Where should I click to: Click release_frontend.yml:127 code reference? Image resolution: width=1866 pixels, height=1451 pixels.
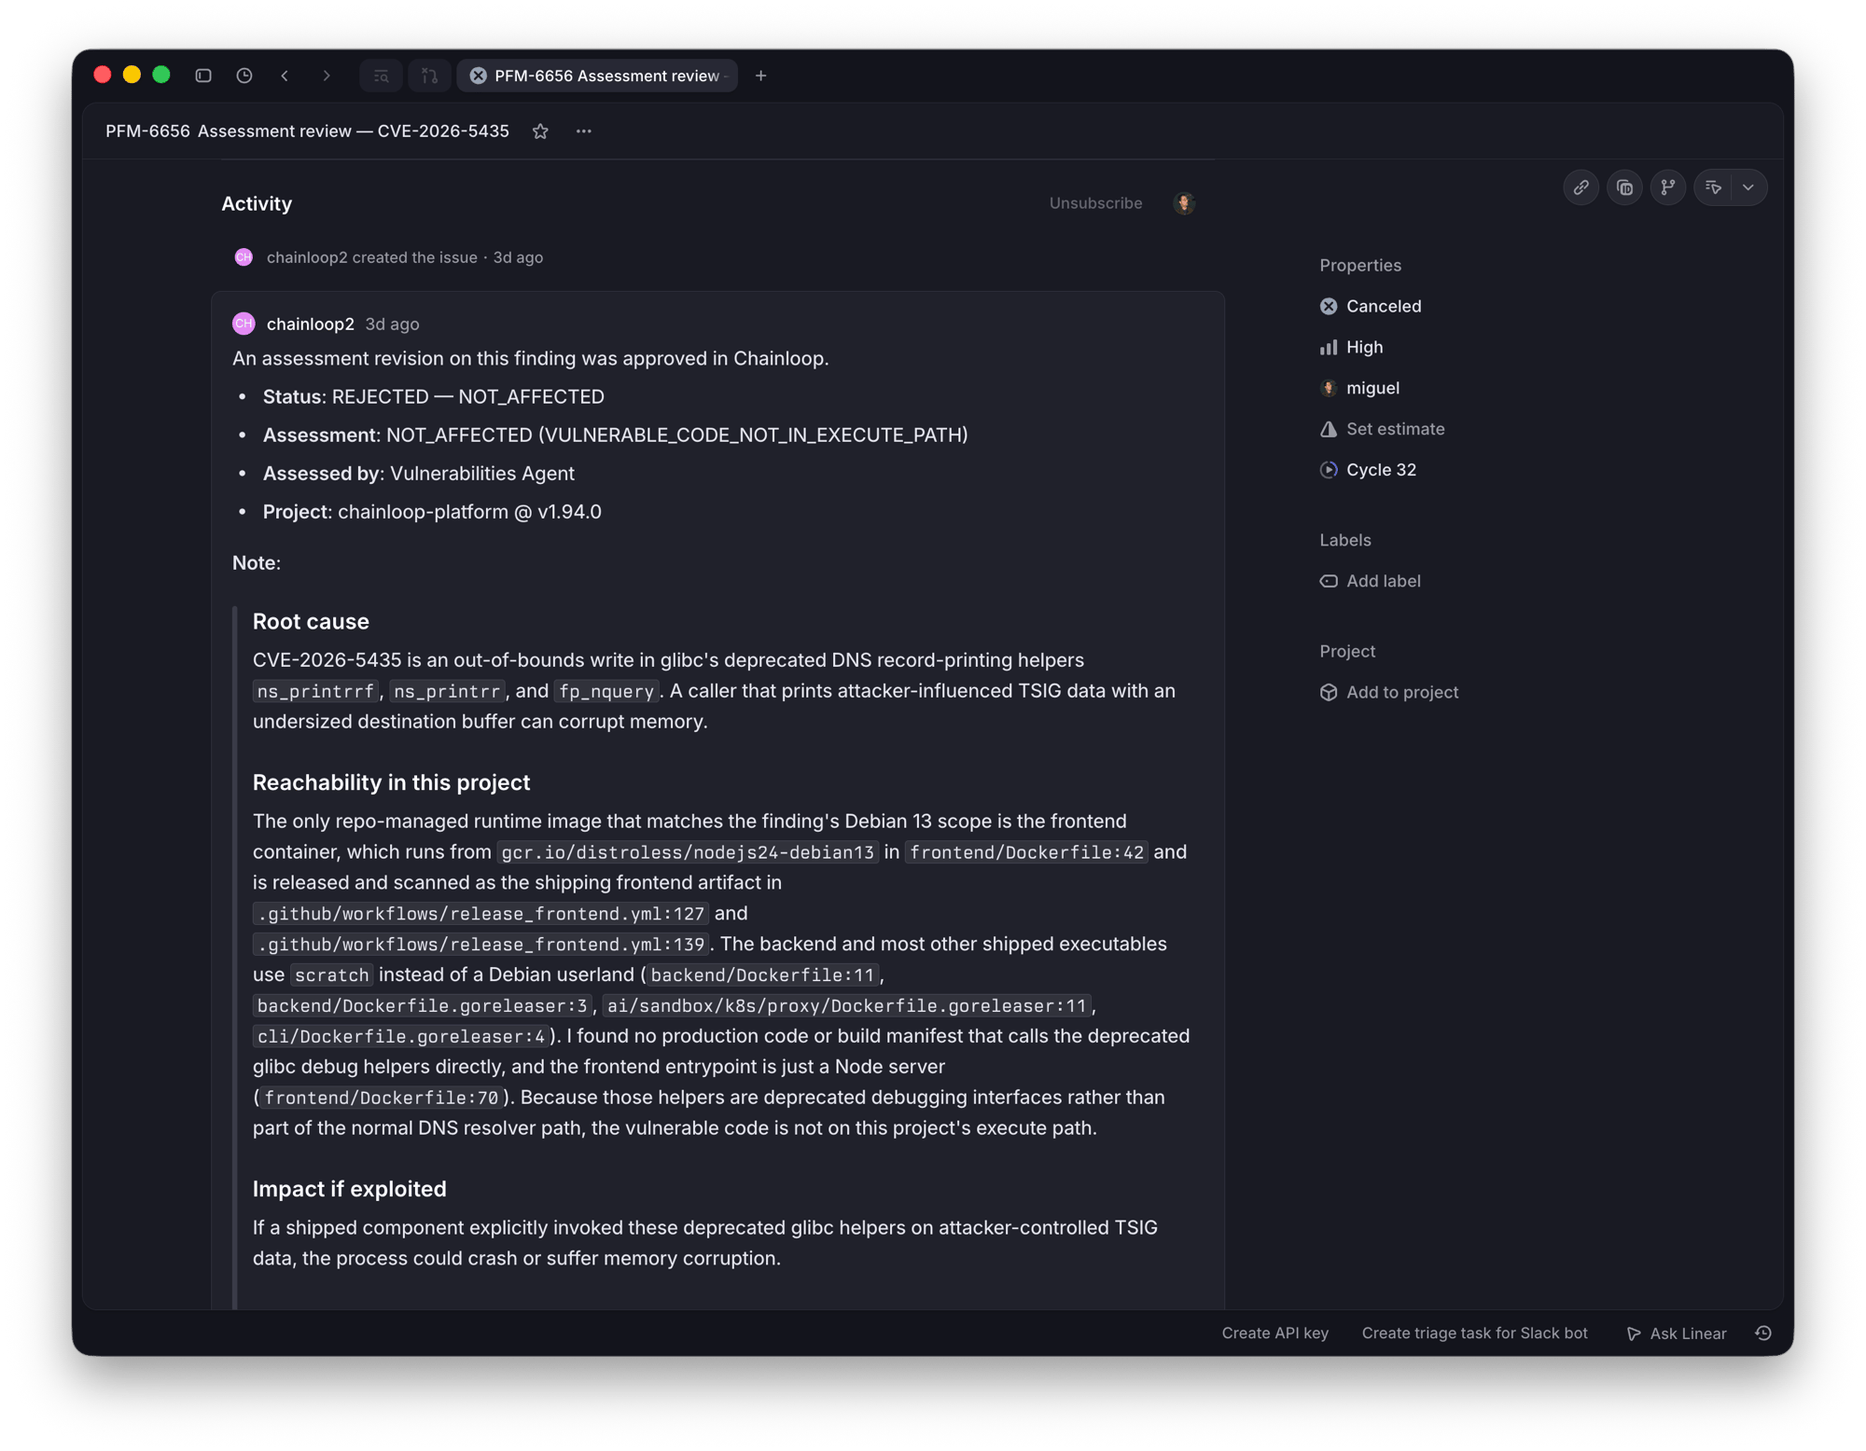pyautogui.click(x=481, y=915)
